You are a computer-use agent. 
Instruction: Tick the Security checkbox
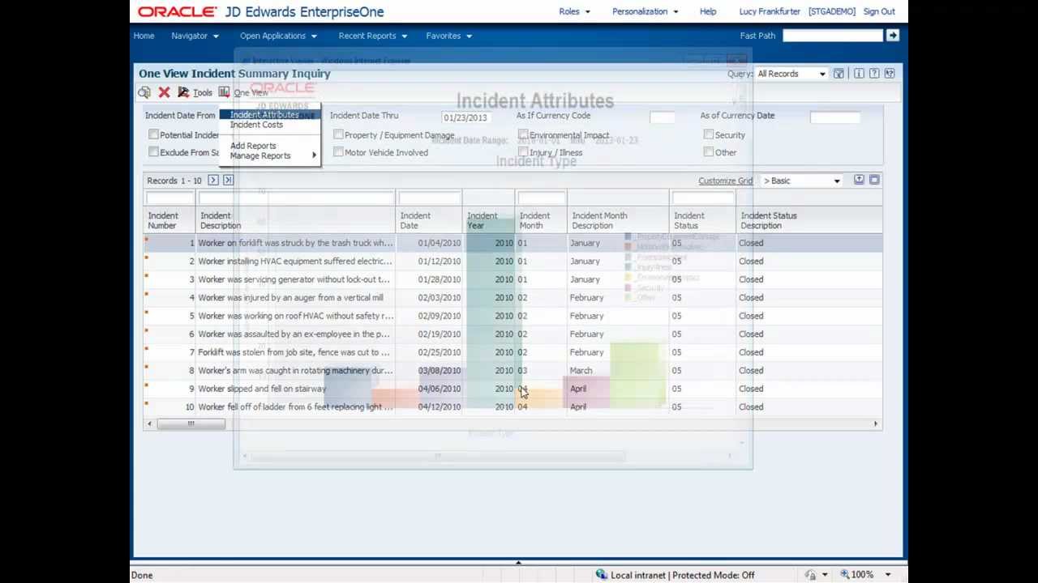point(708,134)
